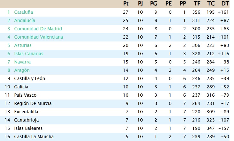This screenshot has height=141, width=234.
Task: Click the Islas Baleares team name
Action: click(28, 128)
